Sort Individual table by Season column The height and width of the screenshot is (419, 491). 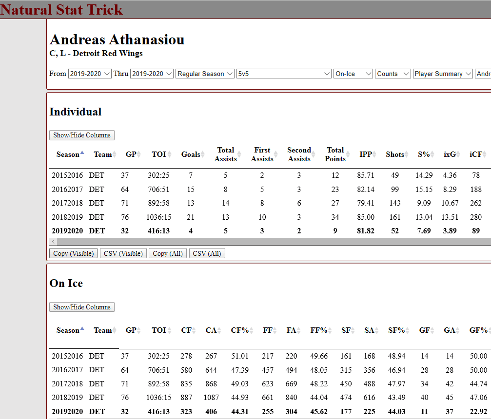68,154
